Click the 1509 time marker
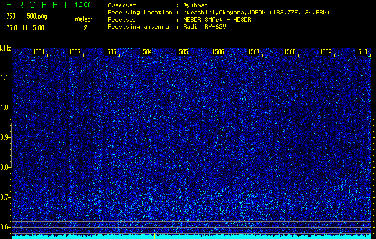Image resolution: width=376 pixels, height=239 pixels. 326,52
